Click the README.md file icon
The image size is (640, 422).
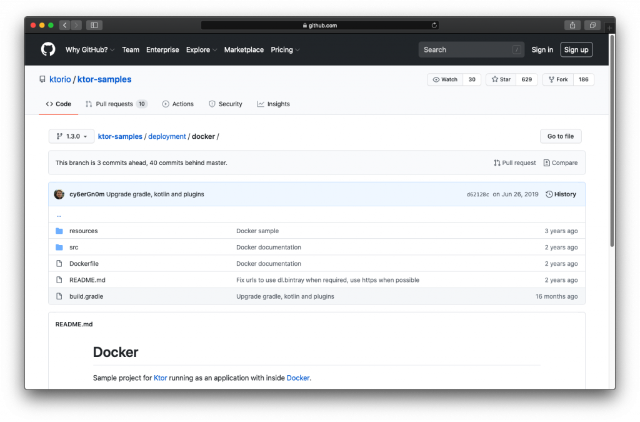coord(59,280)
